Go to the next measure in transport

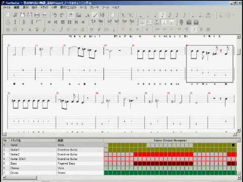tap(76, 22)
